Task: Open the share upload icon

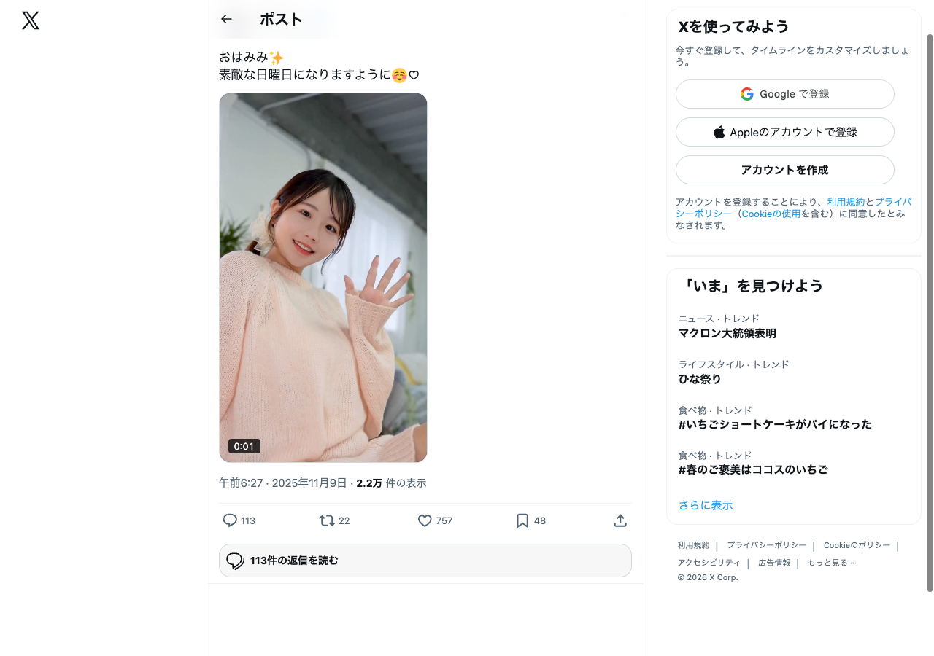Action: click(620, 520)
